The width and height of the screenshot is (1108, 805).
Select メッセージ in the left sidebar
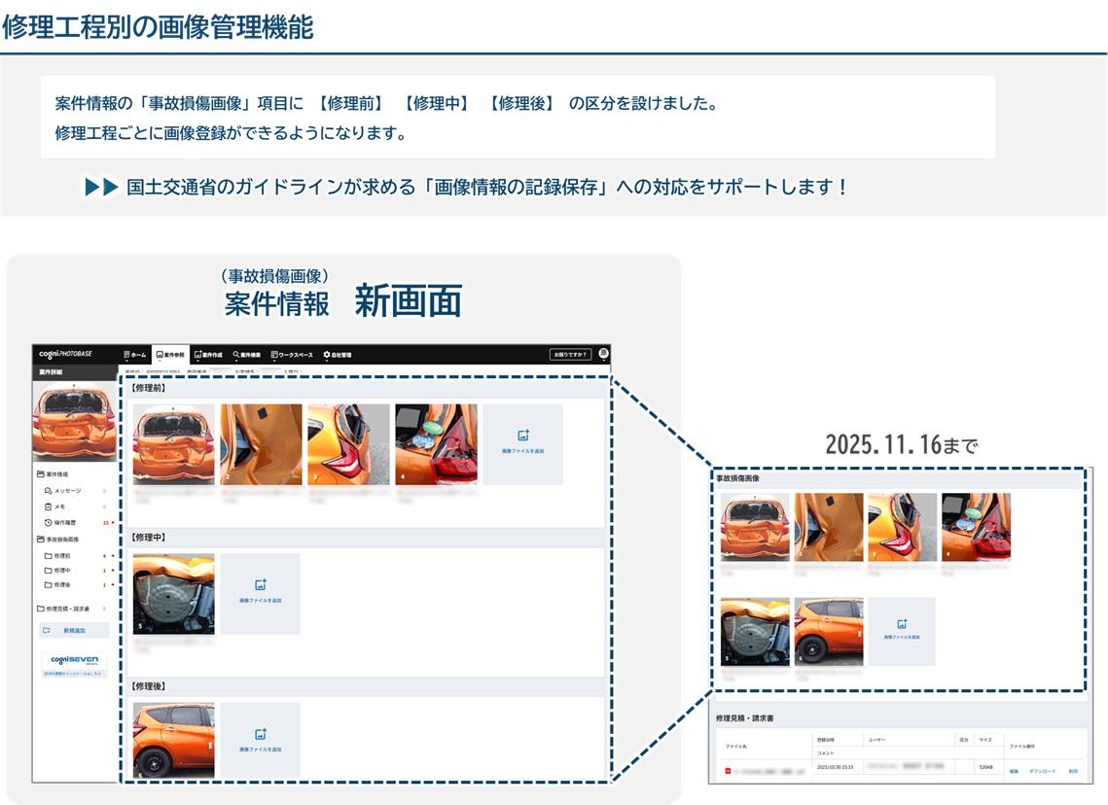[67, 491]
